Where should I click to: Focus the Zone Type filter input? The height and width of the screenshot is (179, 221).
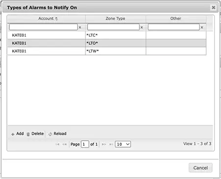pyautogui.click(x=113, y=27)
